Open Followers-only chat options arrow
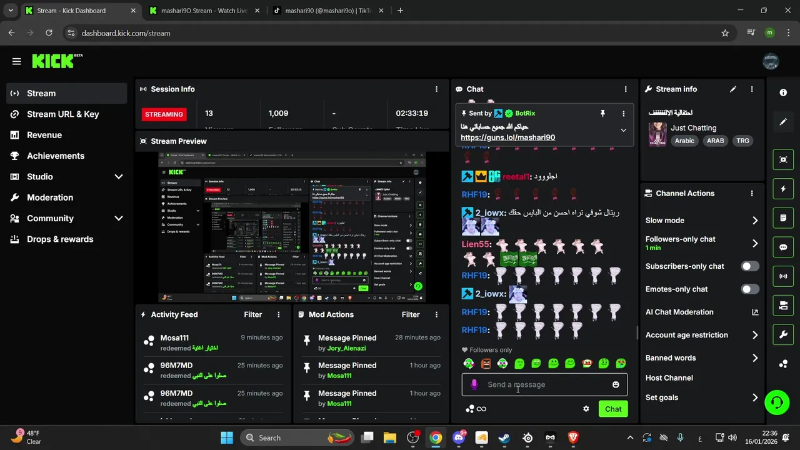Viewport: 800px width, 450px height. tap(755, 244)
